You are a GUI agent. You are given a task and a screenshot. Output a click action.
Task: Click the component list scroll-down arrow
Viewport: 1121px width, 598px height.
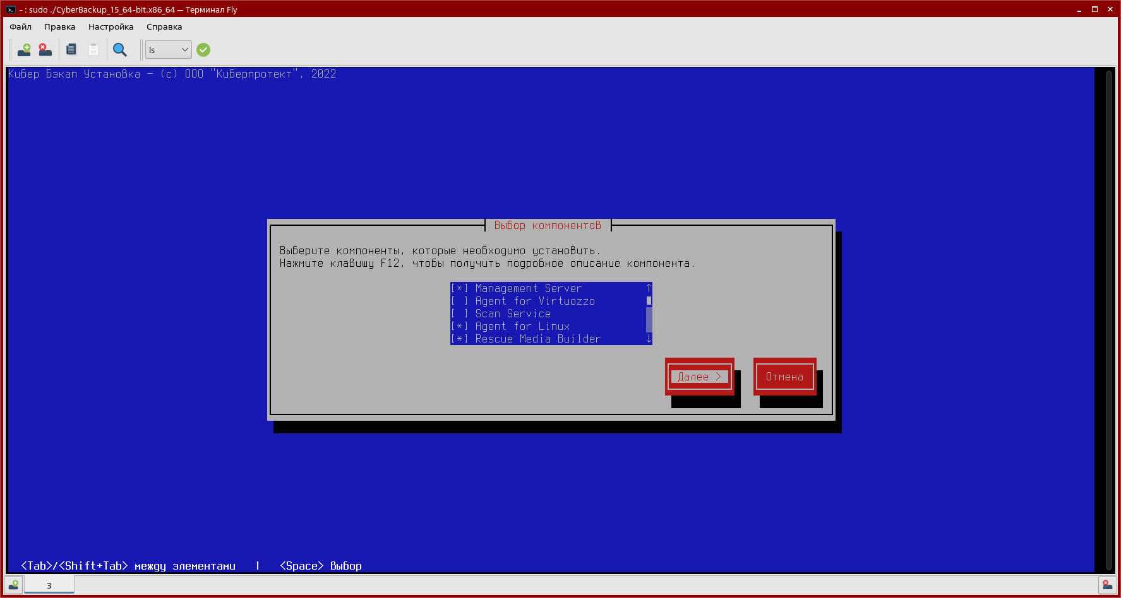(x=649, y=339)
